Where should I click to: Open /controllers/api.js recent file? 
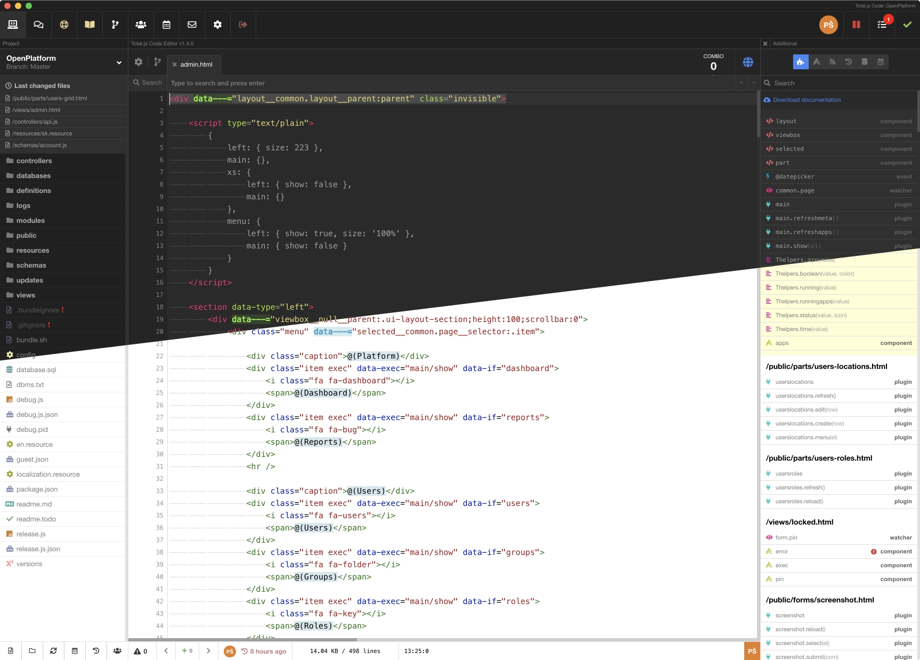pos(63,122)
